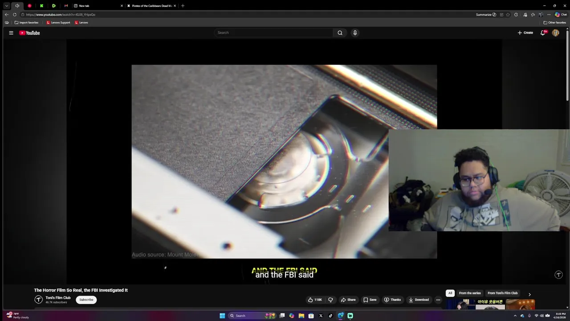Open browser Settings and more ellipsis
The image size is (570, 321).
click(x=549, y=15)
